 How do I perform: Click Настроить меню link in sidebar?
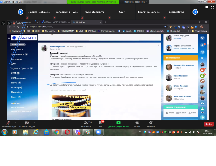pos(18,107)
